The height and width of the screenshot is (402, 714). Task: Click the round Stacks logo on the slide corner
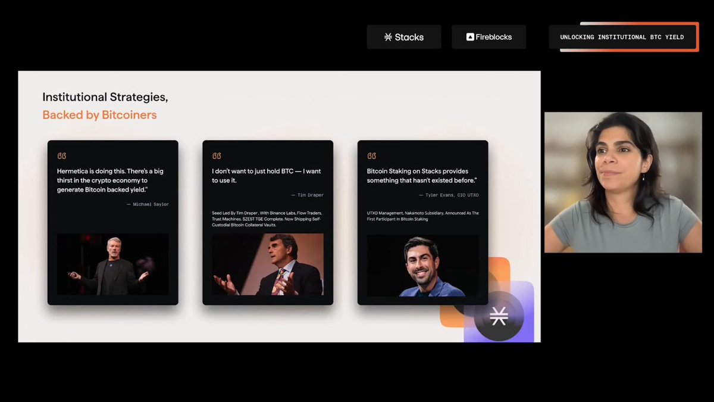[499, 317]
